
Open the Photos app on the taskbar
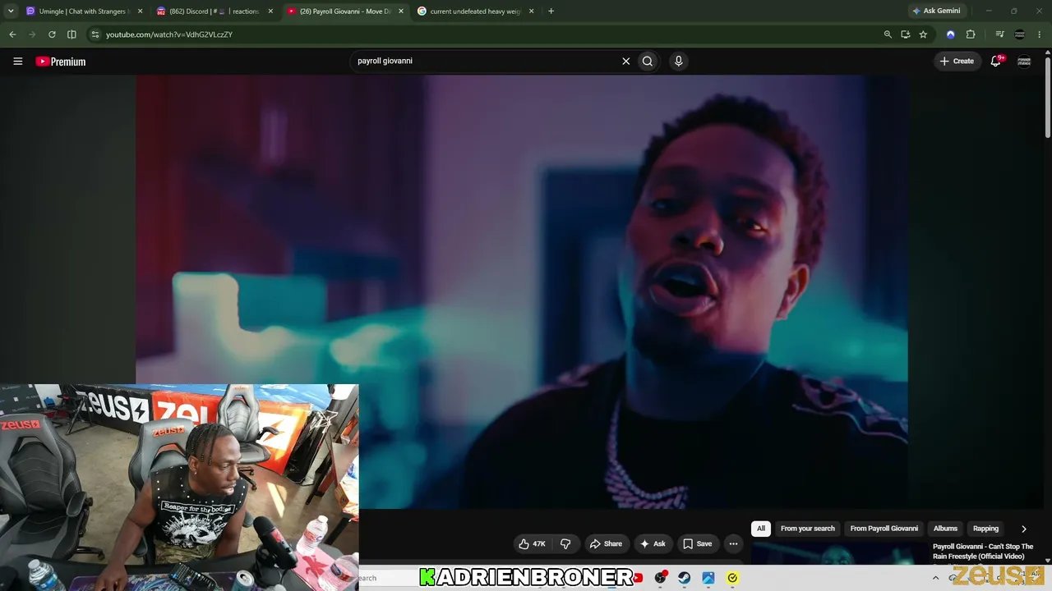(x=708, y=578)
